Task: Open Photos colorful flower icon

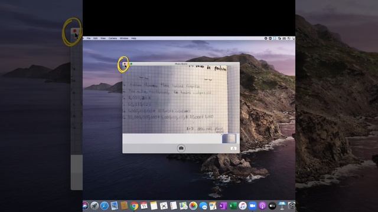Action: click(x=193, y=206)
